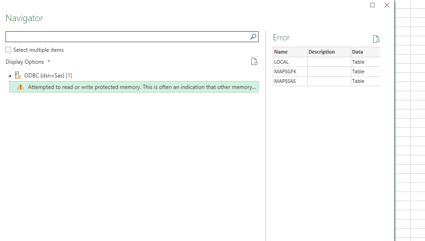The image size is (425, 241).
Task: Click the ODBC data source icon
Action: click(18, 75)
